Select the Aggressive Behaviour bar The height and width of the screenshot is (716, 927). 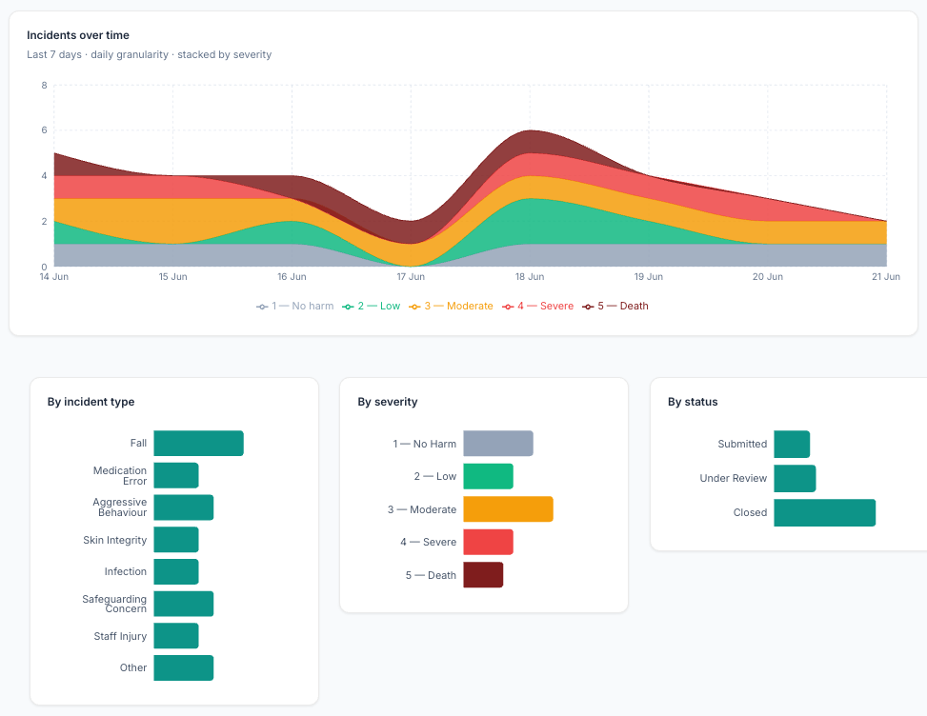point(183,507)
